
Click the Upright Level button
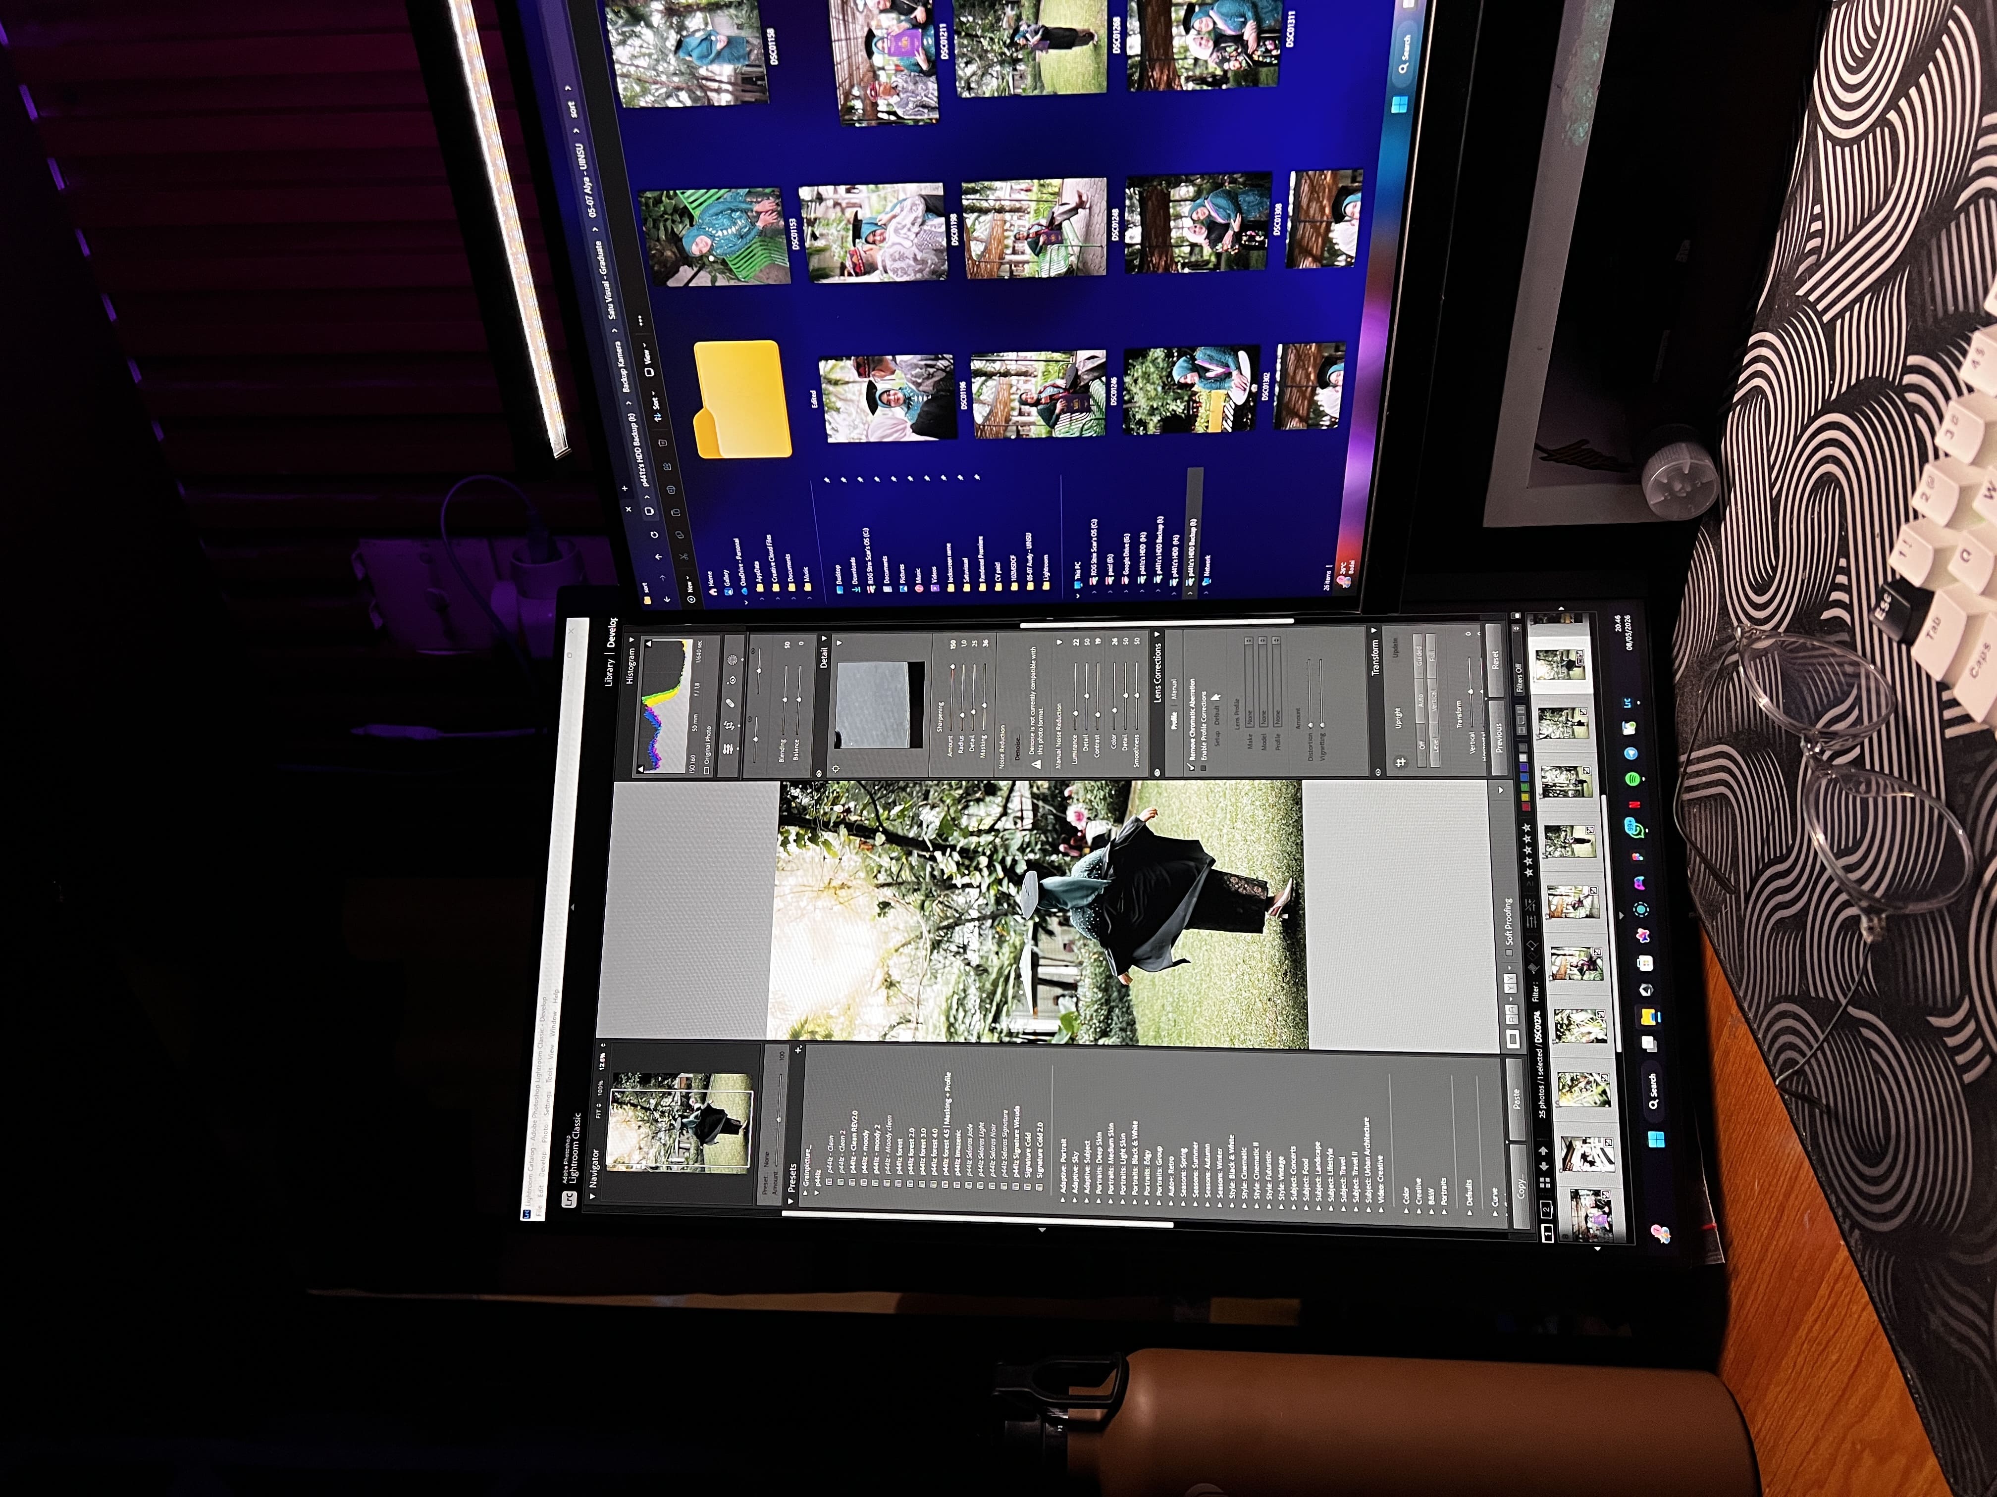(1435, 746)
